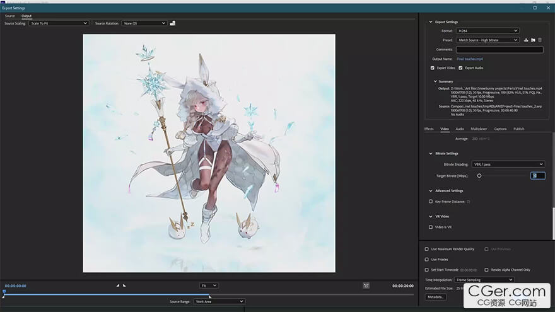Screen dimensions: 555x312
Task: Enable Set Start Timecode checkbox
Action: click(x=426, y=270)
